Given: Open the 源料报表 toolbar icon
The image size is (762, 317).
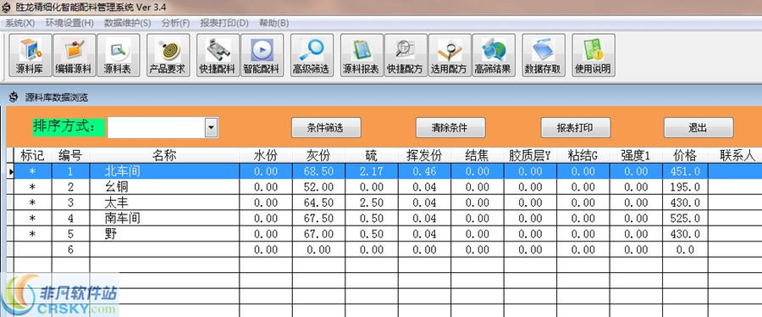Looking at the screenshot, I should (362, 55).
